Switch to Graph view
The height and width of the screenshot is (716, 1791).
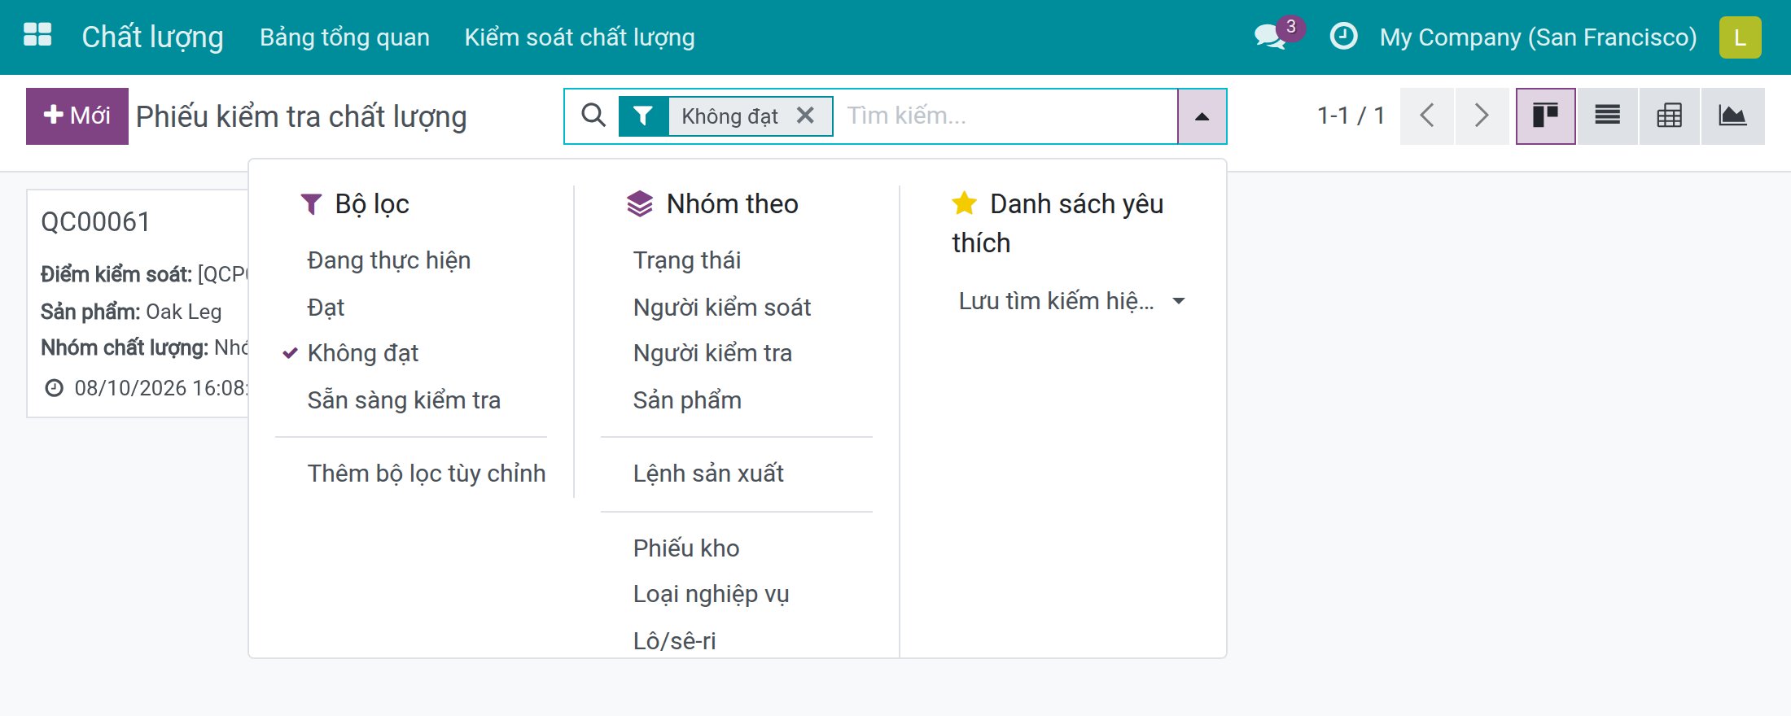1732,116
